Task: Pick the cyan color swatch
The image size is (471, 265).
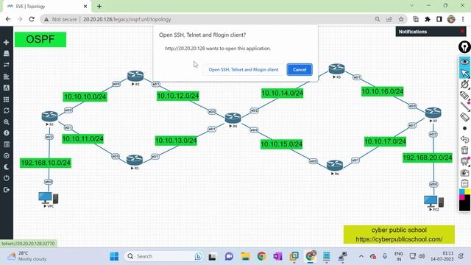Action: pyautogui.click(x=462, y=191)
